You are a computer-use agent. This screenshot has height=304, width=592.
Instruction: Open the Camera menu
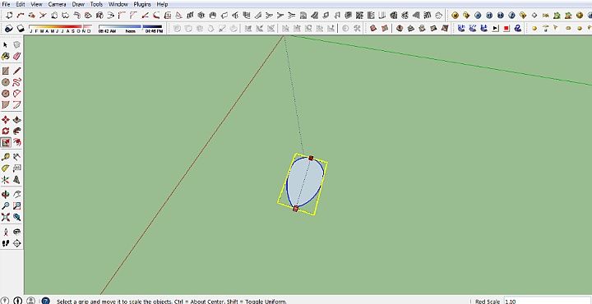[57, 4]
